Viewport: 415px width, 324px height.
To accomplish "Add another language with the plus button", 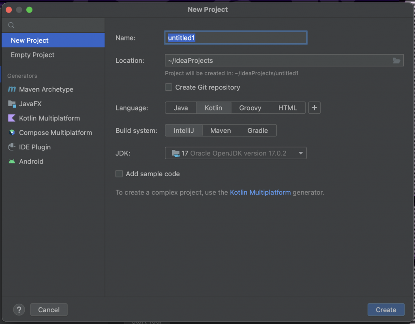I will (x=314, y=108).
